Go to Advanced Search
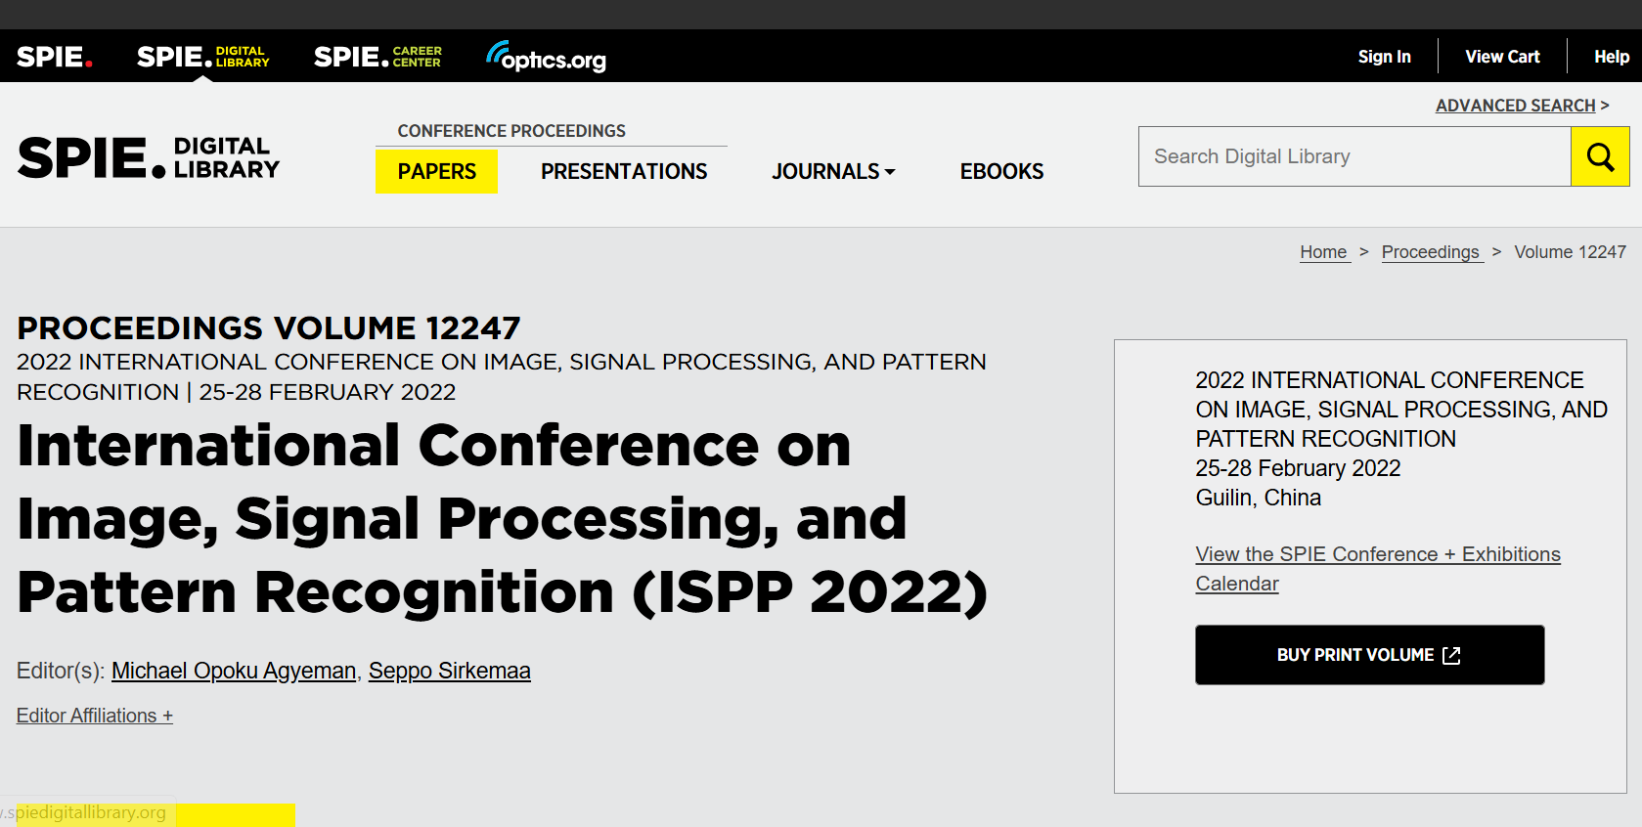Screen dimensions: 1642x827 pos(1515,106)
